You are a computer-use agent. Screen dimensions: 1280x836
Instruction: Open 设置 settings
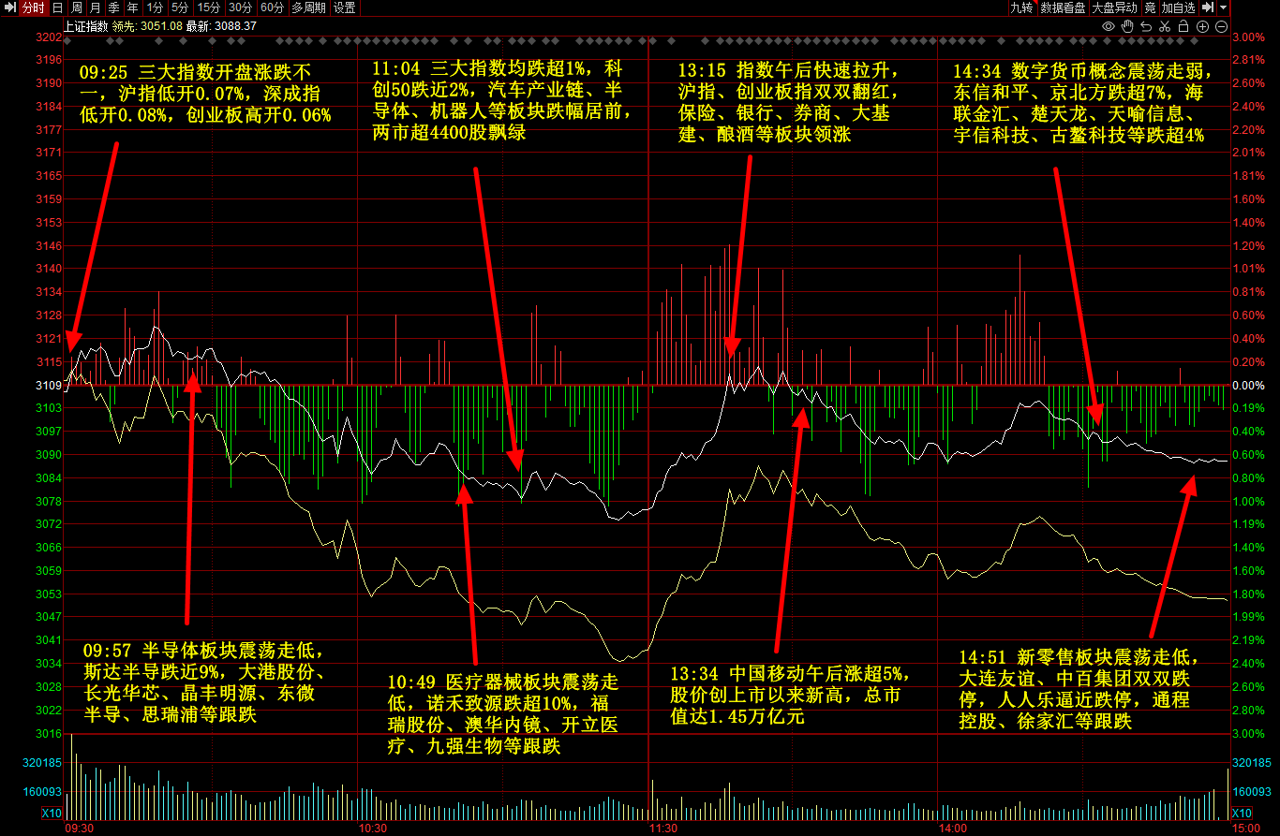point(345,7)
